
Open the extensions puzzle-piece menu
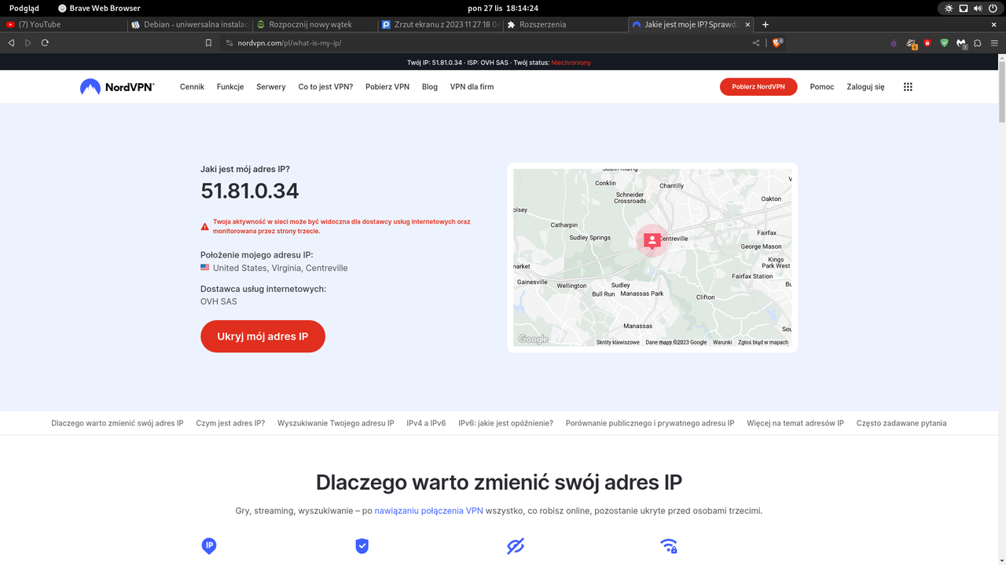click(978, 43)
